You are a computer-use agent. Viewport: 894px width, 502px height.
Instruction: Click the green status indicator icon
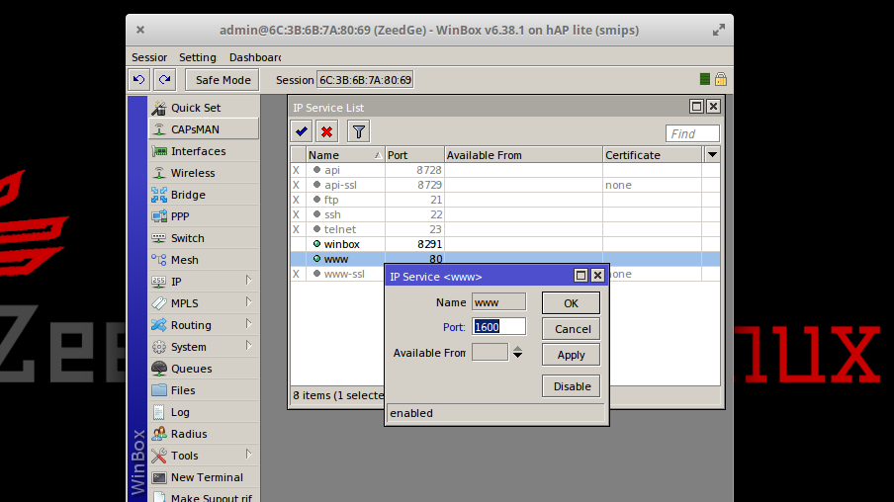pyautogui.click(x=705, y=79)
